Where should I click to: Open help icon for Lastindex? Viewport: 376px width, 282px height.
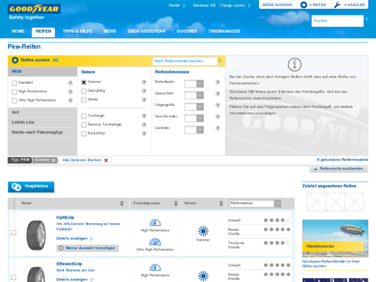[218, 128]
